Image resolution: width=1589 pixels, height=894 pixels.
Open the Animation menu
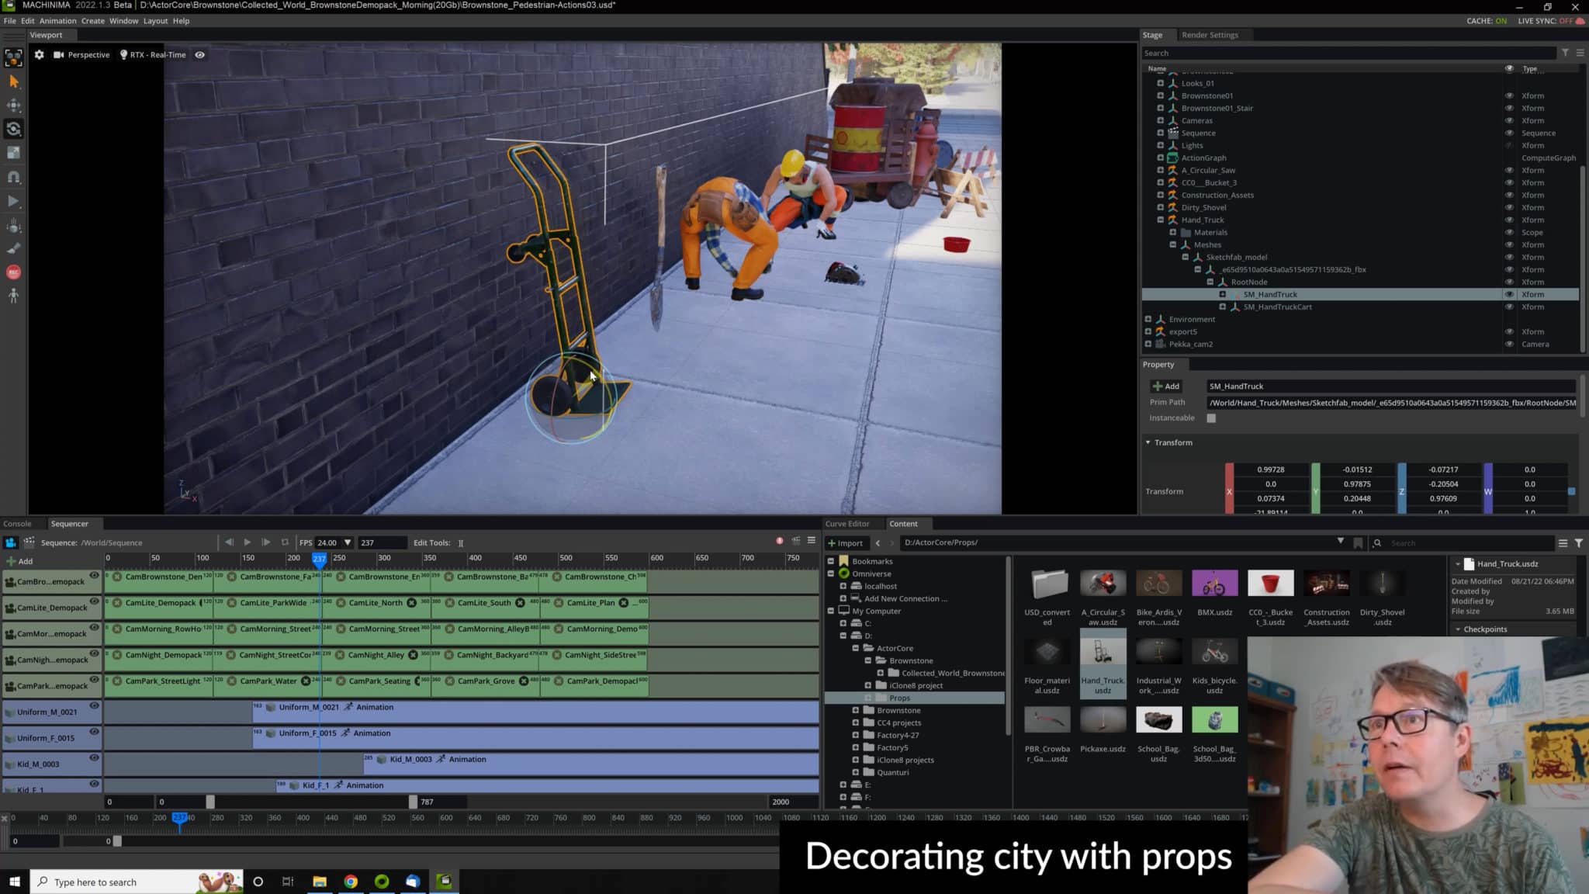click(58, 21)
